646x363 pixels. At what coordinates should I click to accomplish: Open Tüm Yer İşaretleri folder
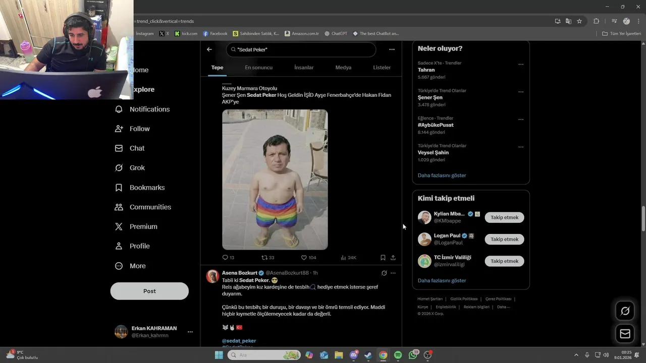tap(621, 34)
